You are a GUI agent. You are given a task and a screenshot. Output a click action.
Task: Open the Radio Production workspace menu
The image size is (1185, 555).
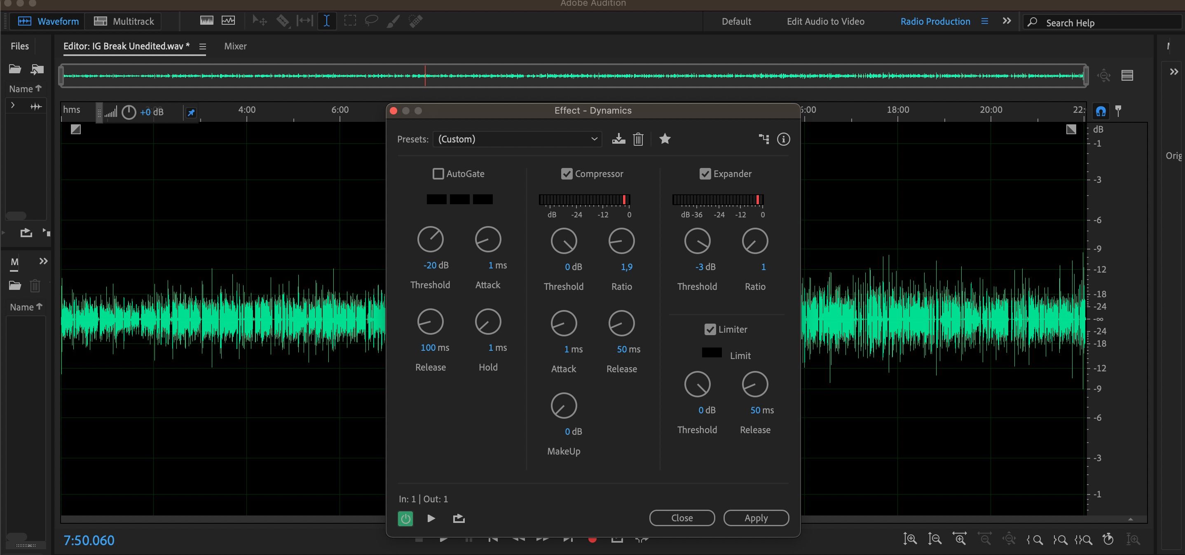tap(984, 21)
